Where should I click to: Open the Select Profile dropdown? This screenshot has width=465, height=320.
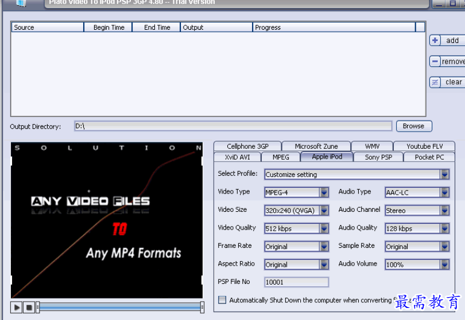click(444, 175)
